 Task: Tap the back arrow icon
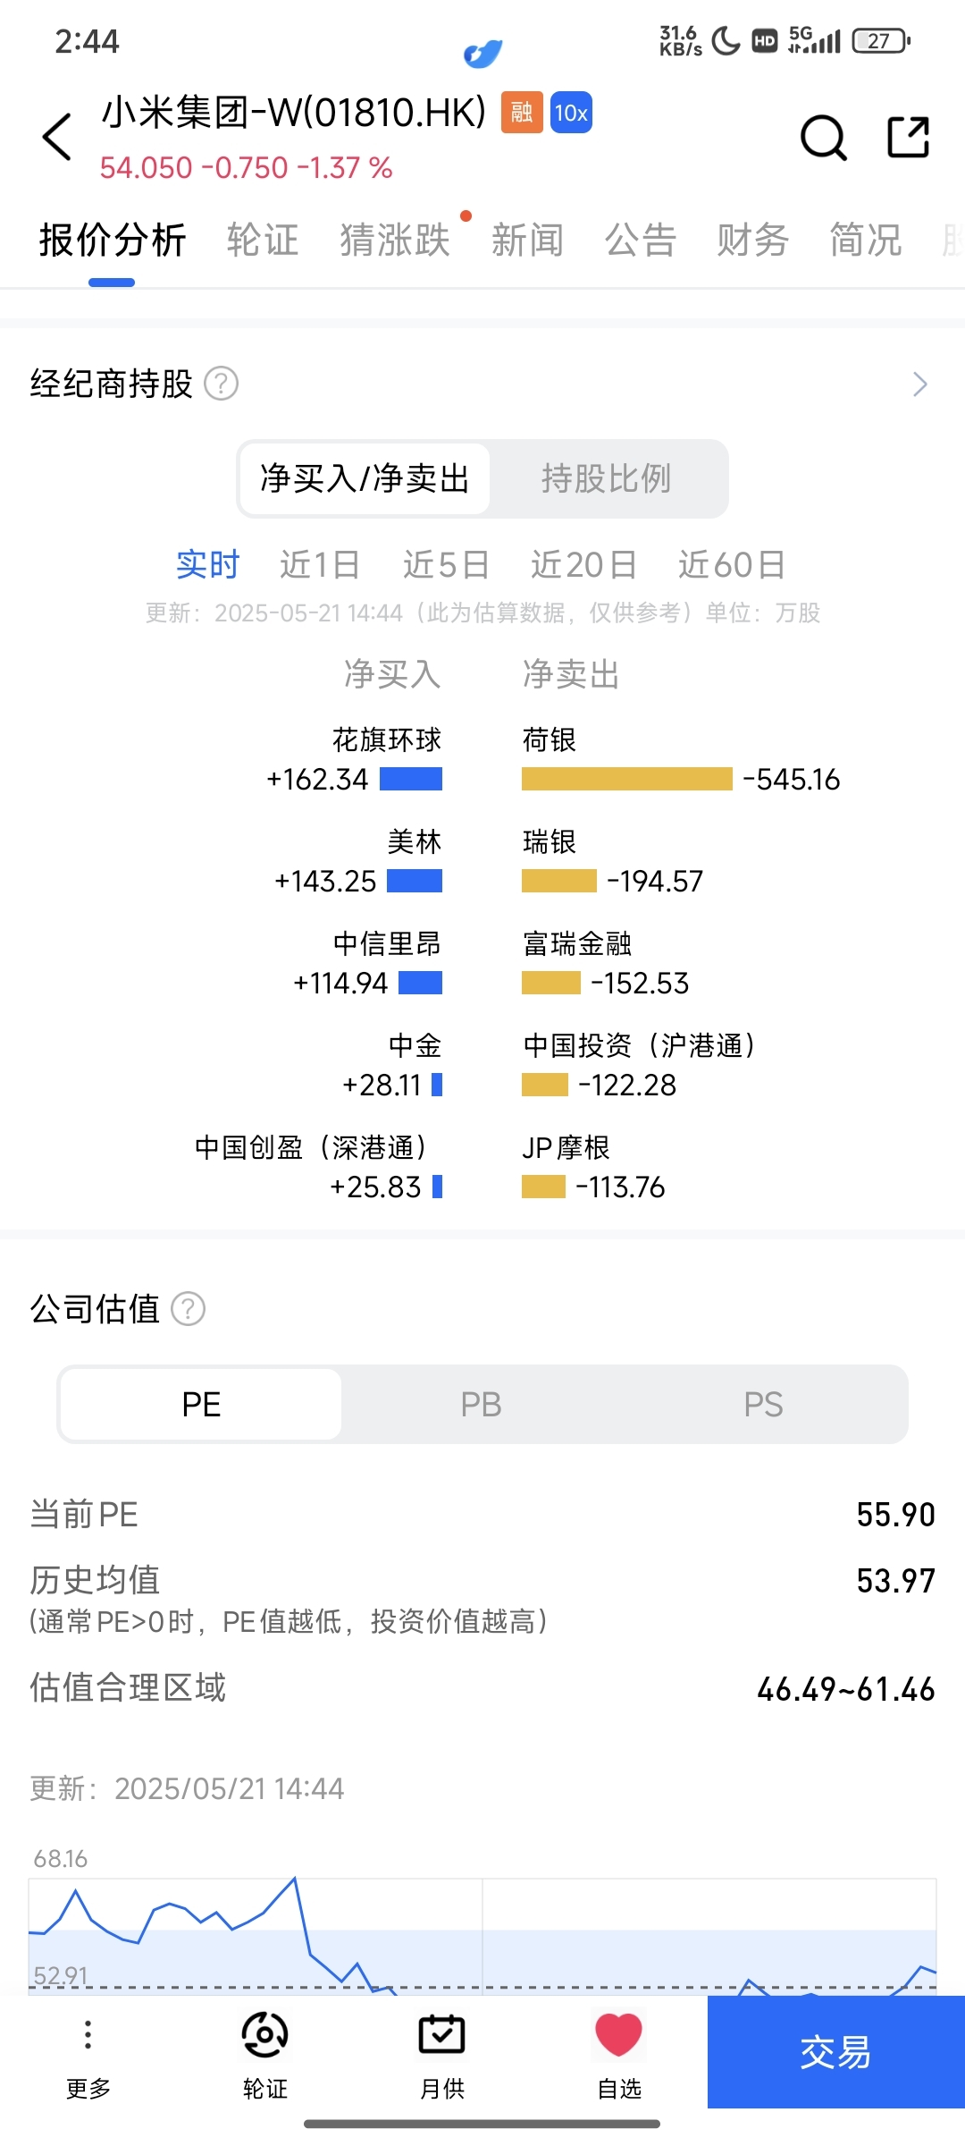tap(57, 137)
